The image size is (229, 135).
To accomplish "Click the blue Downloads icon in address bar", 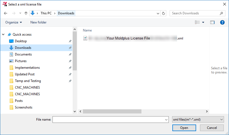I will point(33,13).
